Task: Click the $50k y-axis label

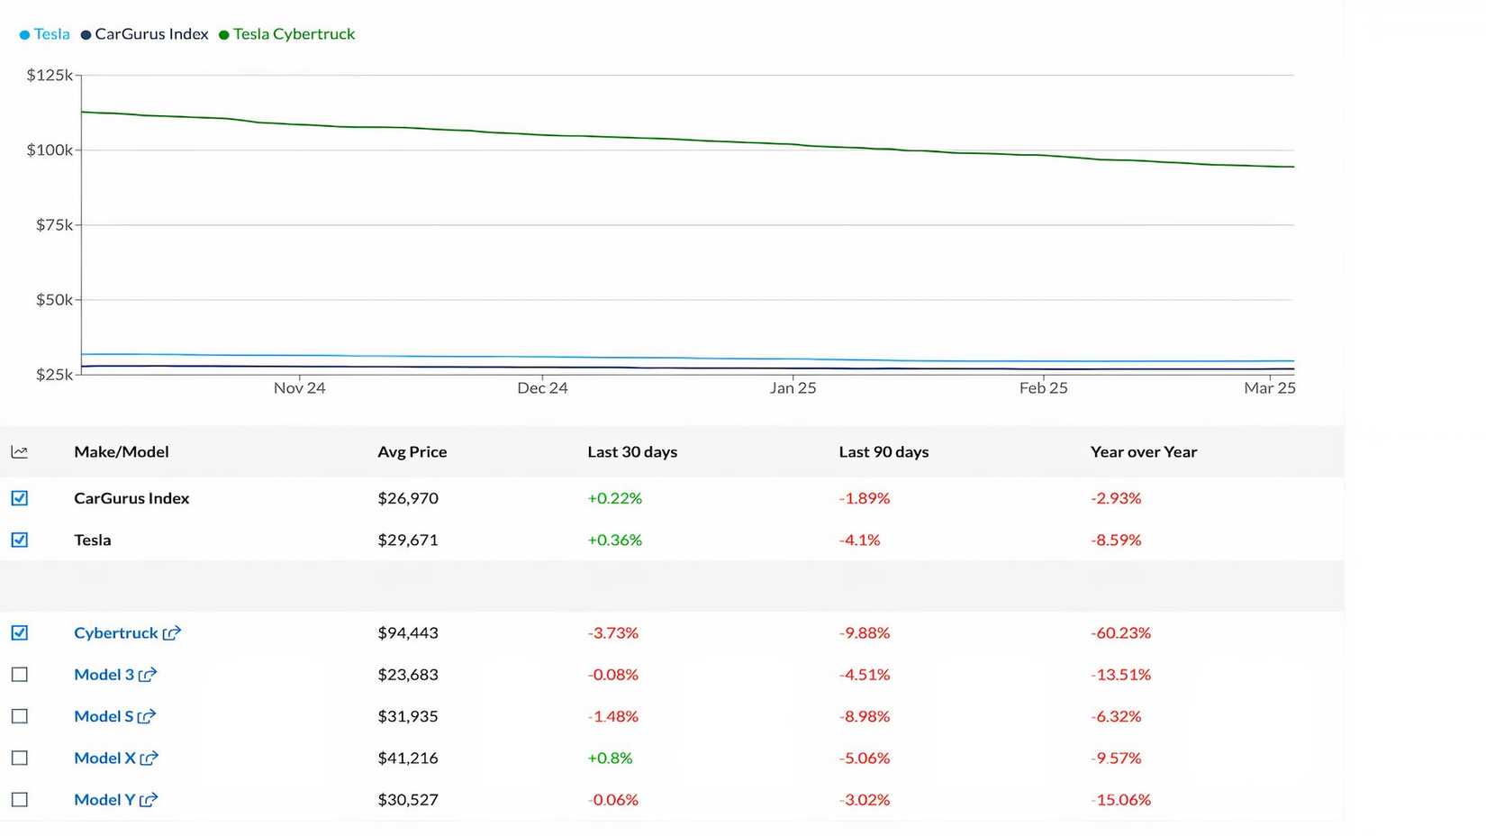Action: [x=54, y=300]
